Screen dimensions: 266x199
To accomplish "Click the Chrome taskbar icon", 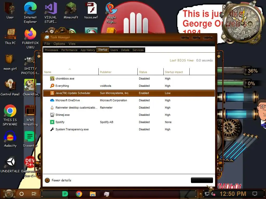I will click(79, 194).
